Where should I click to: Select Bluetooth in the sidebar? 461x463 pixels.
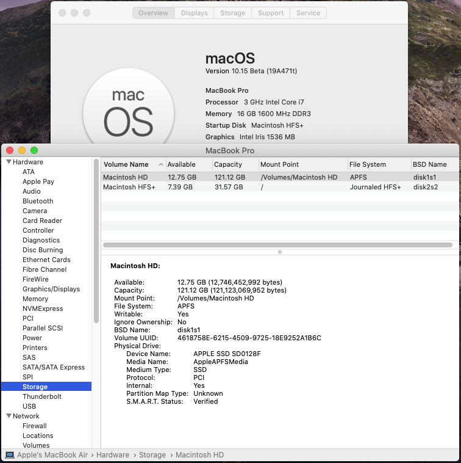(38, 201)
